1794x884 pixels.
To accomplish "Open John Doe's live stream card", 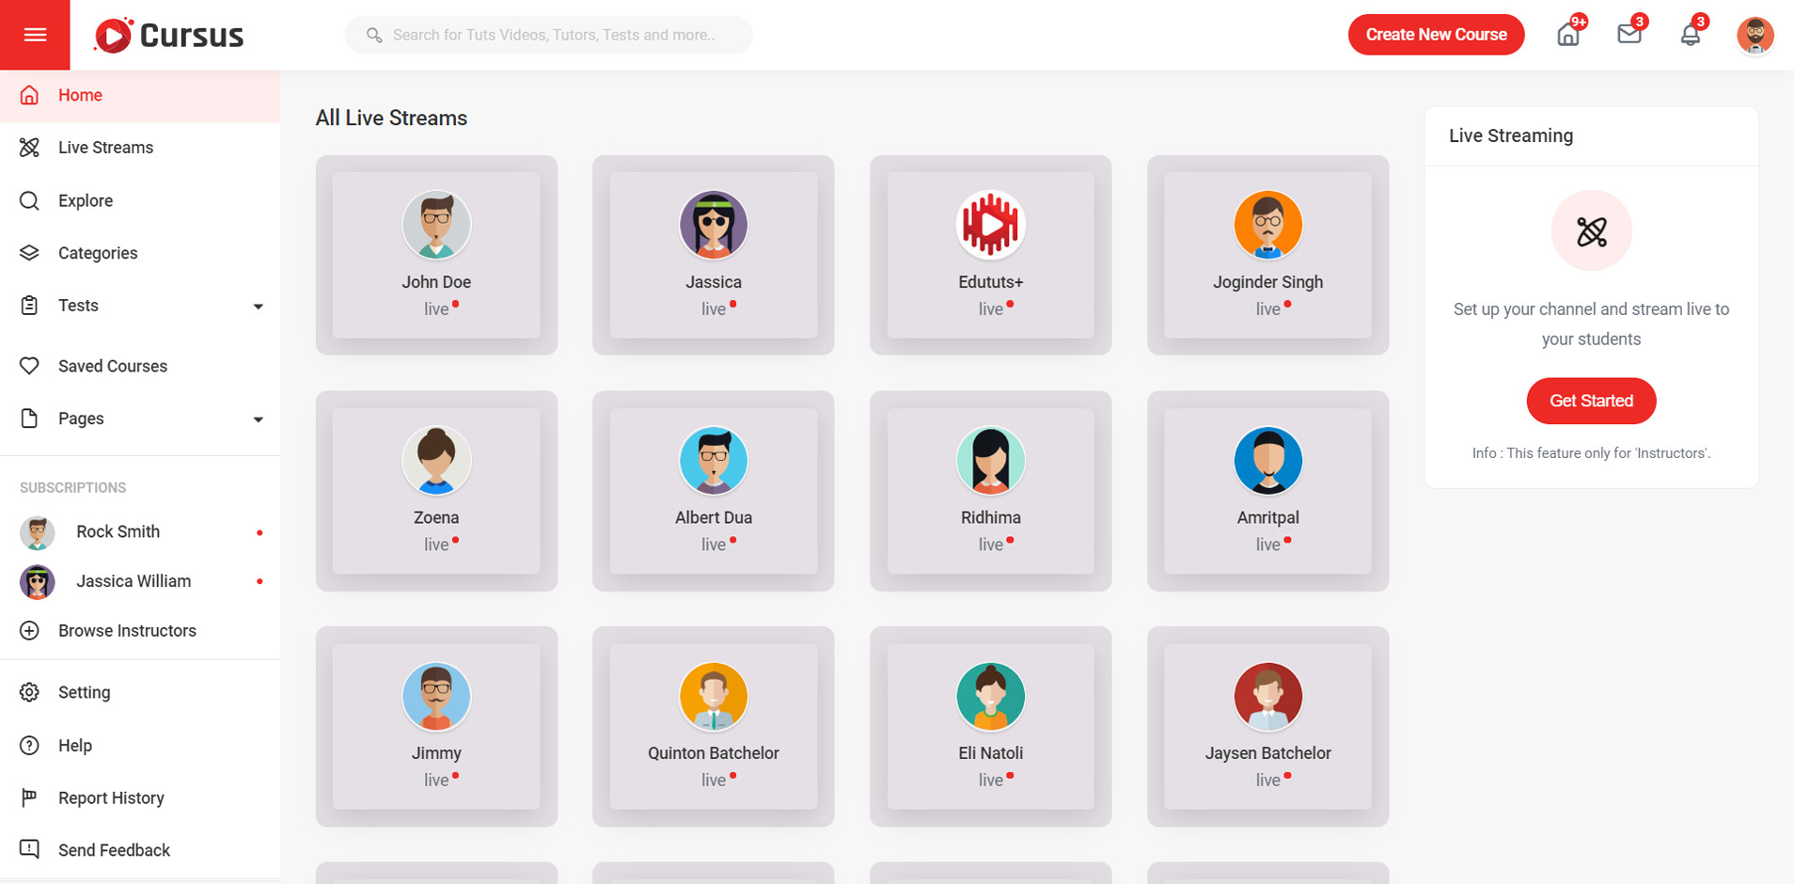I will click(436, 255).
